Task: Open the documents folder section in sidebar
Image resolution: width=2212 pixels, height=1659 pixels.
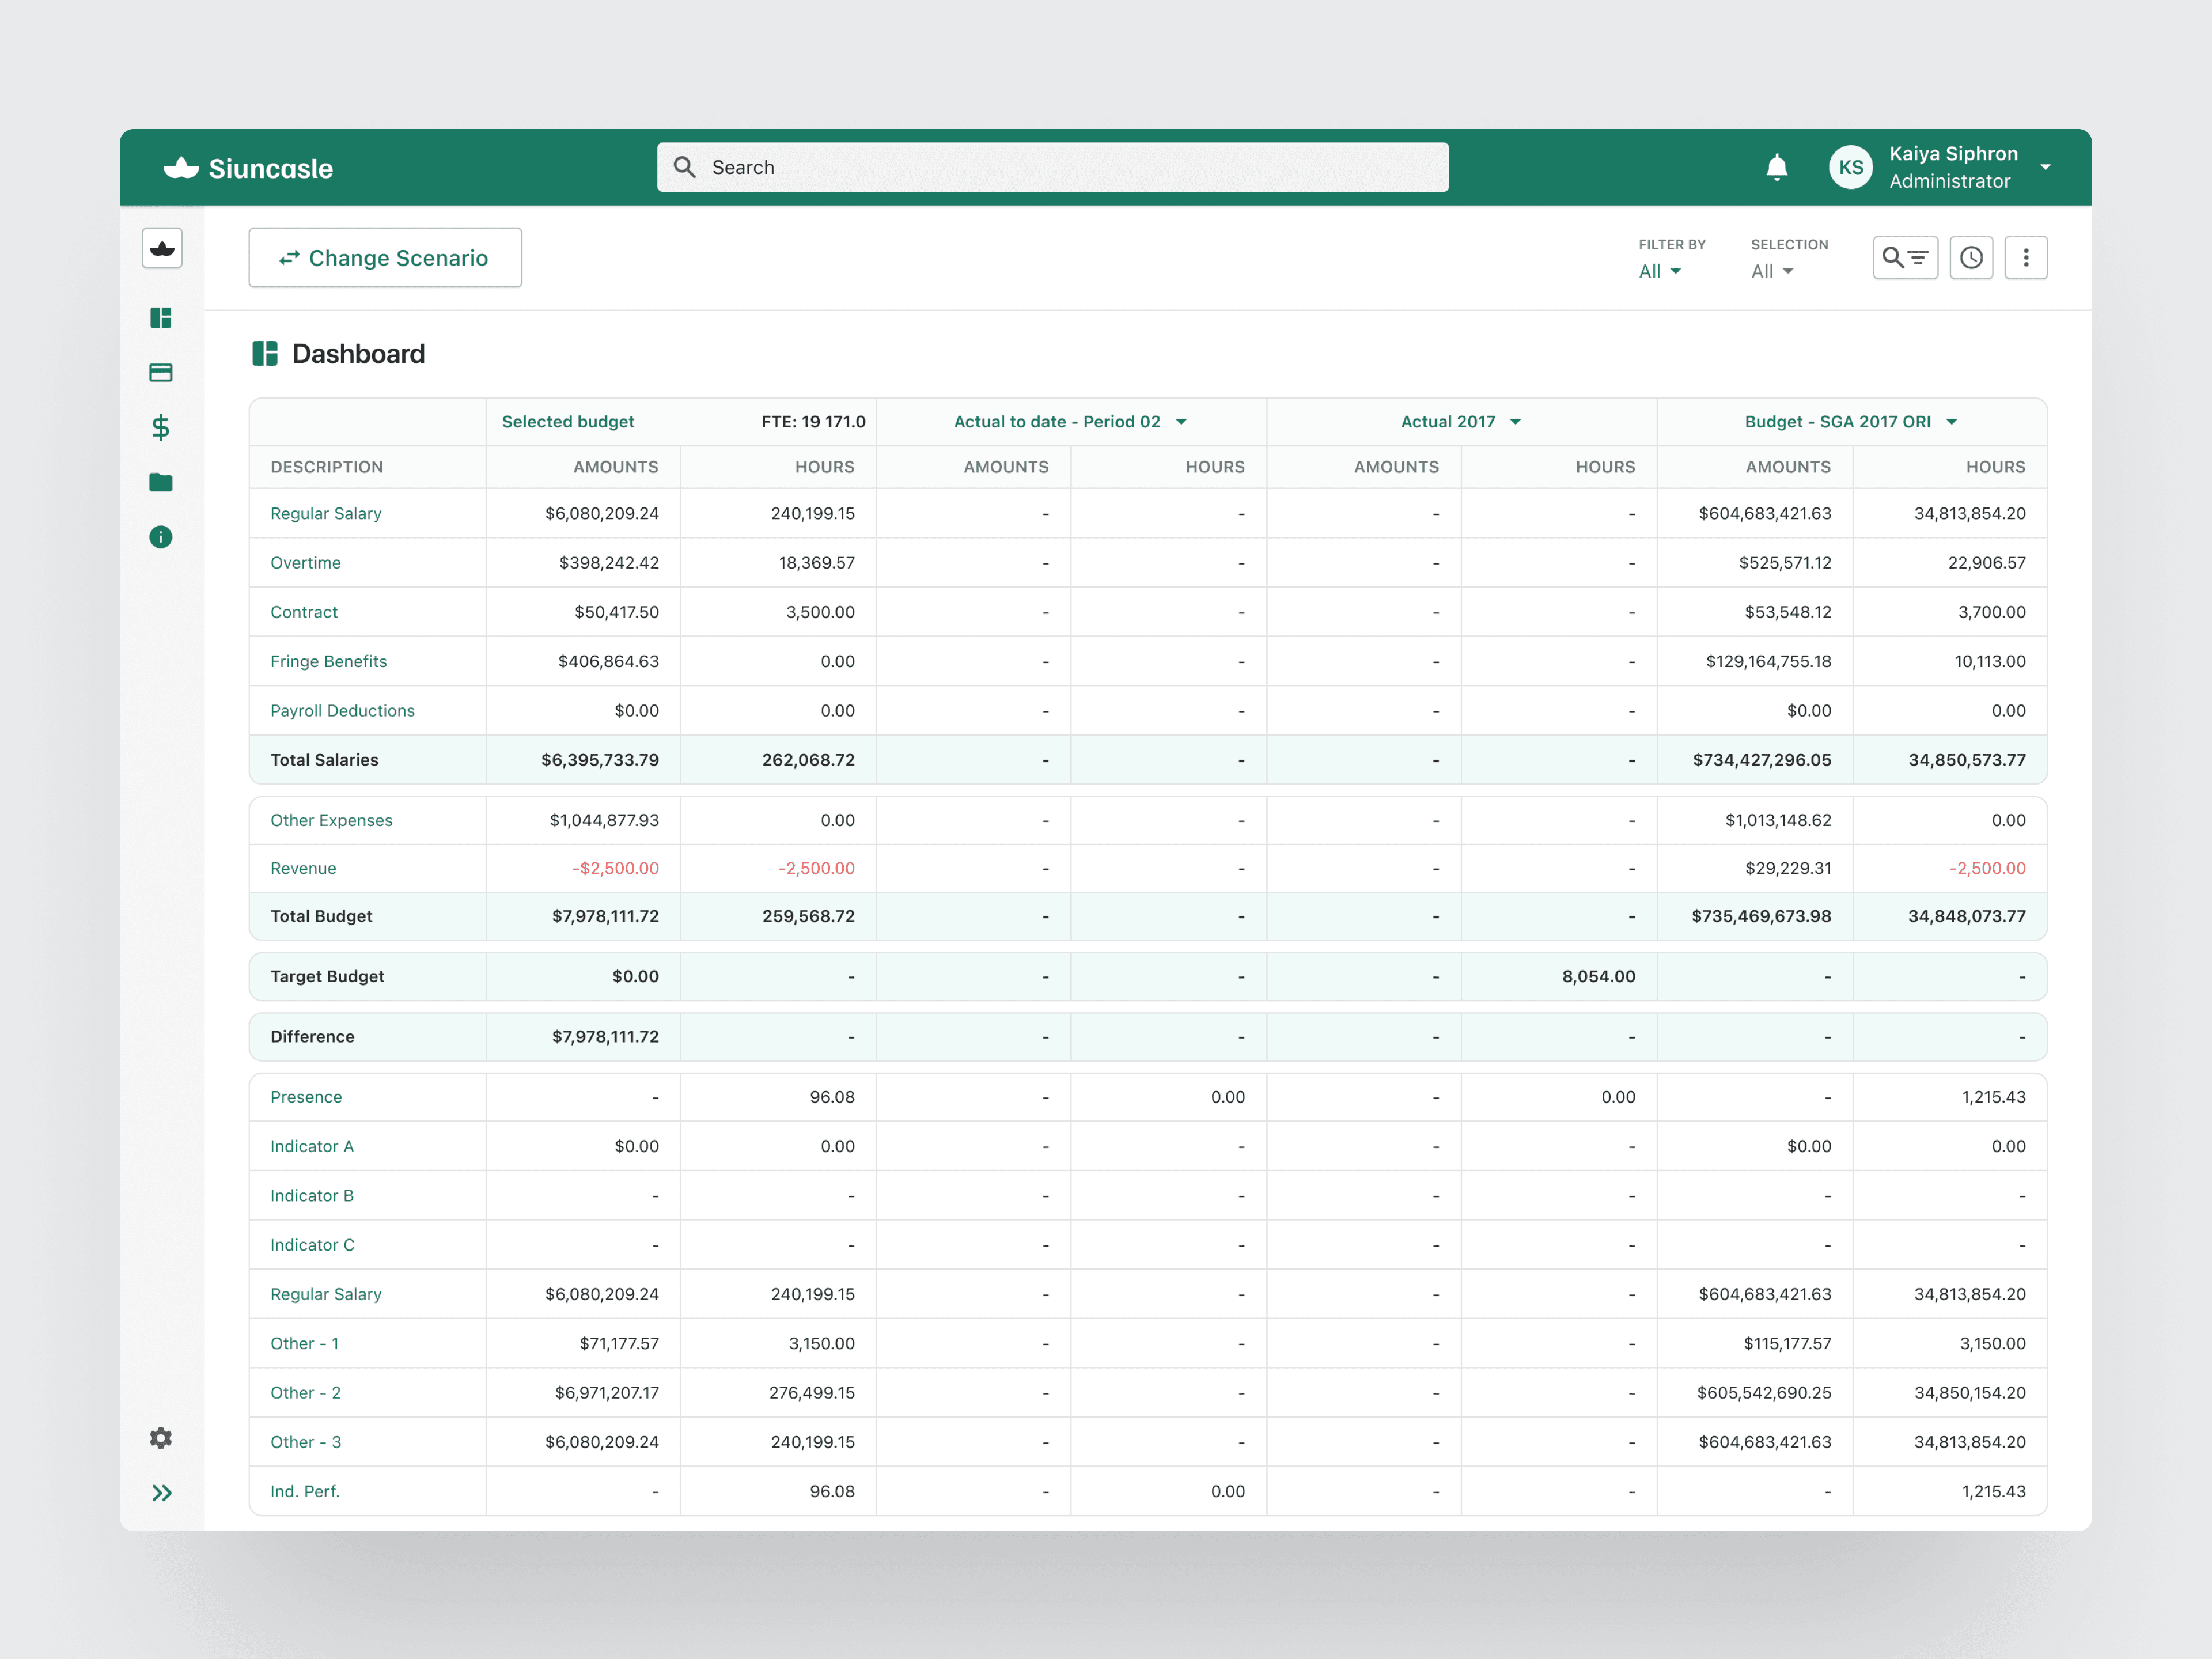Action: 161,482
